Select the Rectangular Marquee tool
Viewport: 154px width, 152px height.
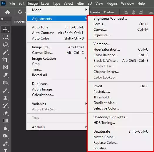click(5, 37)
